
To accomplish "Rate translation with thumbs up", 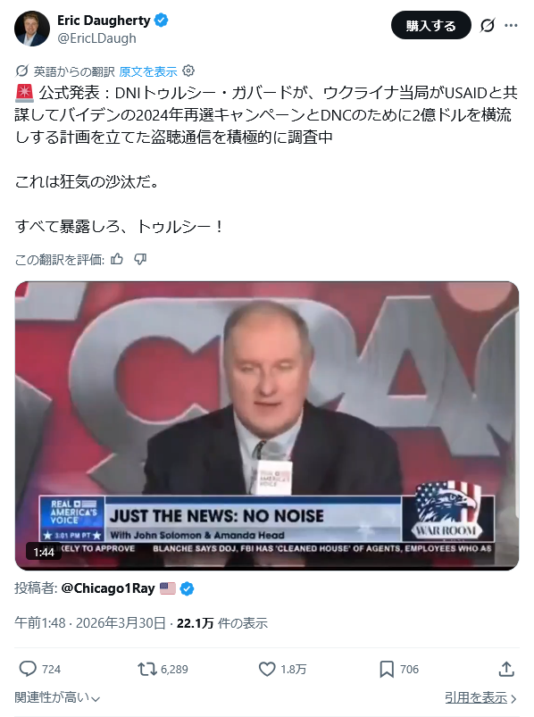I will pyautogui.click(x=117, y=259).
